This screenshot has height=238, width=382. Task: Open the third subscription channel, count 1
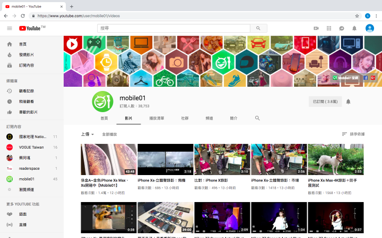coord(32,158)
